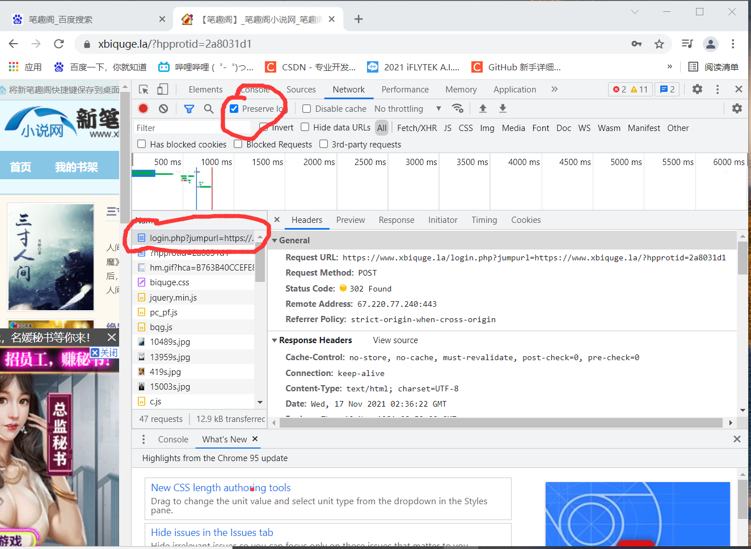Close the advertisement banner X
The image size is (751, 549).
tap(112, 337)
